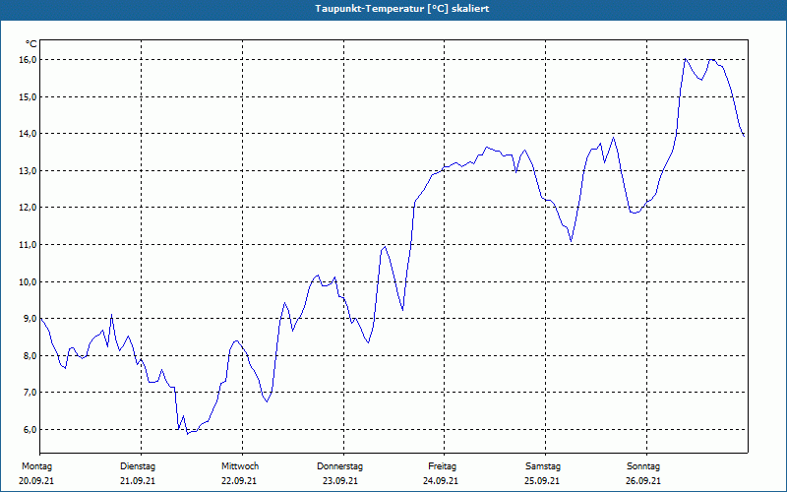Click the Dienstag day label

[x=138, y=466]
